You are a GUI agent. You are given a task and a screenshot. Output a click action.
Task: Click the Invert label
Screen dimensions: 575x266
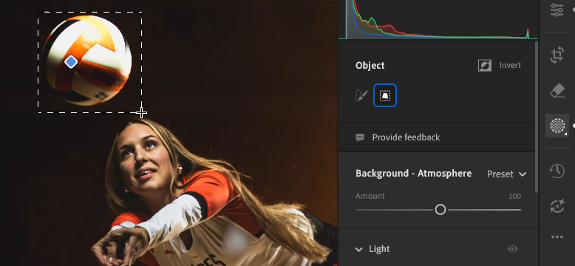(510, 65)
